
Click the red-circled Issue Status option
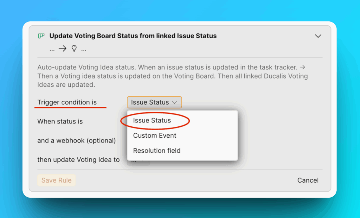[152, 120]
